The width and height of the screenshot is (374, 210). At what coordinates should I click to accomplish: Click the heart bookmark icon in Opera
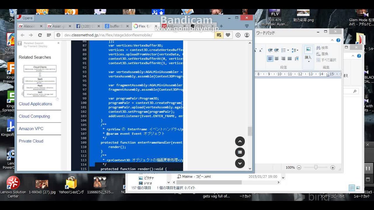(x=228, y=35)
